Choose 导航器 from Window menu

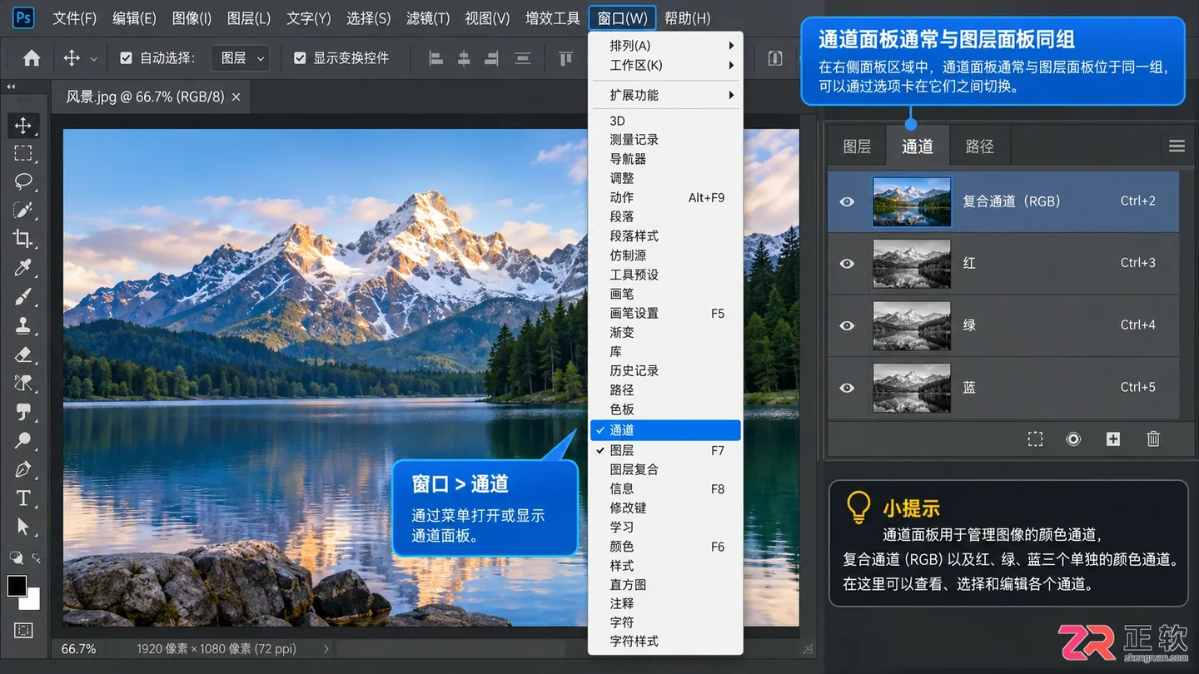pyautogui.click(x=665, y=158)
